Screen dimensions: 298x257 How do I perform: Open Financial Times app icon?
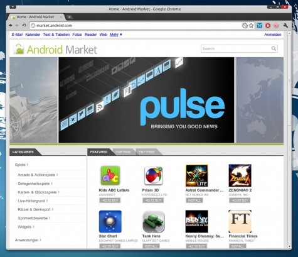240,221
